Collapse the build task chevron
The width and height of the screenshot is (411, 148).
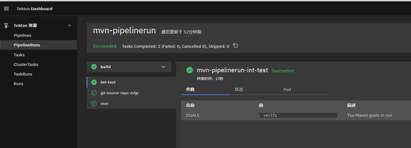tap(163, 67)
